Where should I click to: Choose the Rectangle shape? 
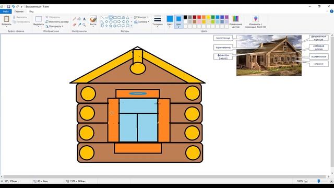pyautogui.click(x=115, y=17)
